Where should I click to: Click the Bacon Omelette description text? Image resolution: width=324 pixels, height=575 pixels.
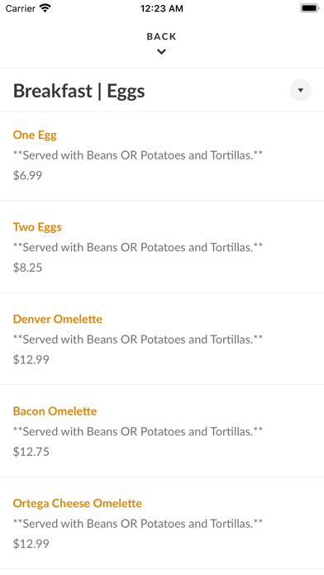coord(138,431)
